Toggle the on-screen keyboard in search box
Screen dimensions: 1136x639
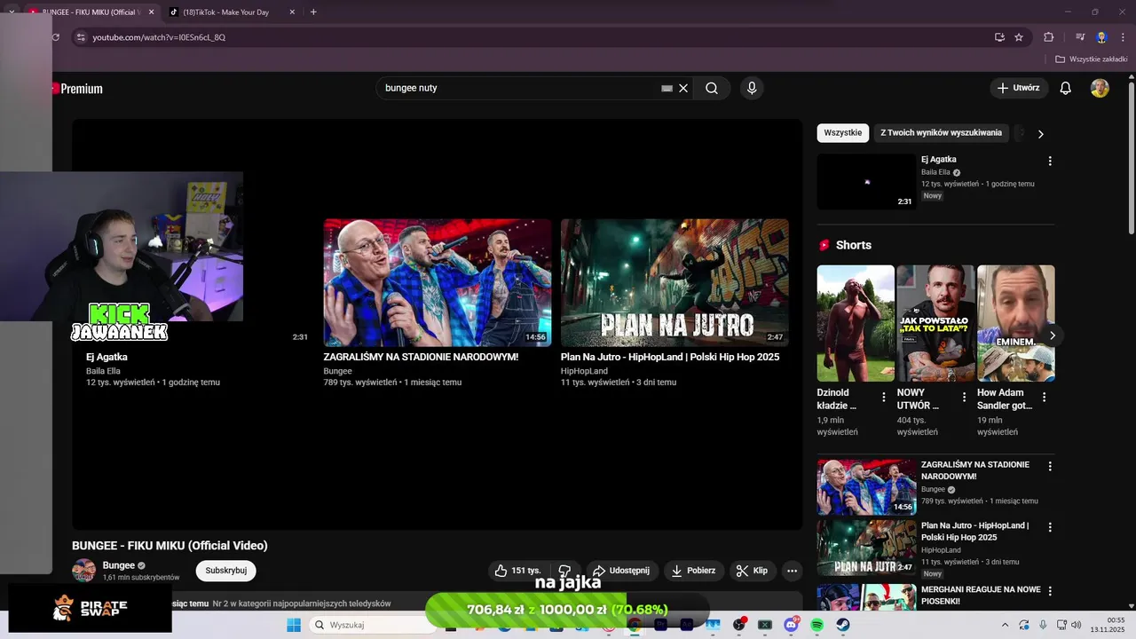pos(667,89)
